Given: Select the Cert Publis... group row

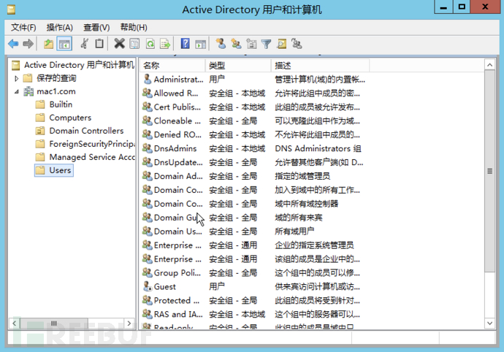Looking at the screenshot, I should [254, 107].
